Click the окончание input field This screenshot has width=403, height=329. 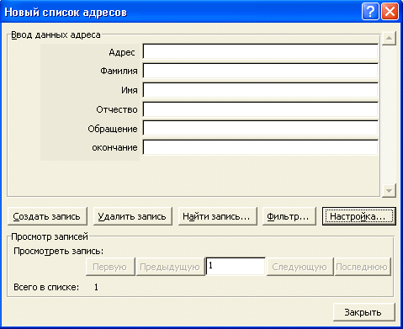(261, 147)
